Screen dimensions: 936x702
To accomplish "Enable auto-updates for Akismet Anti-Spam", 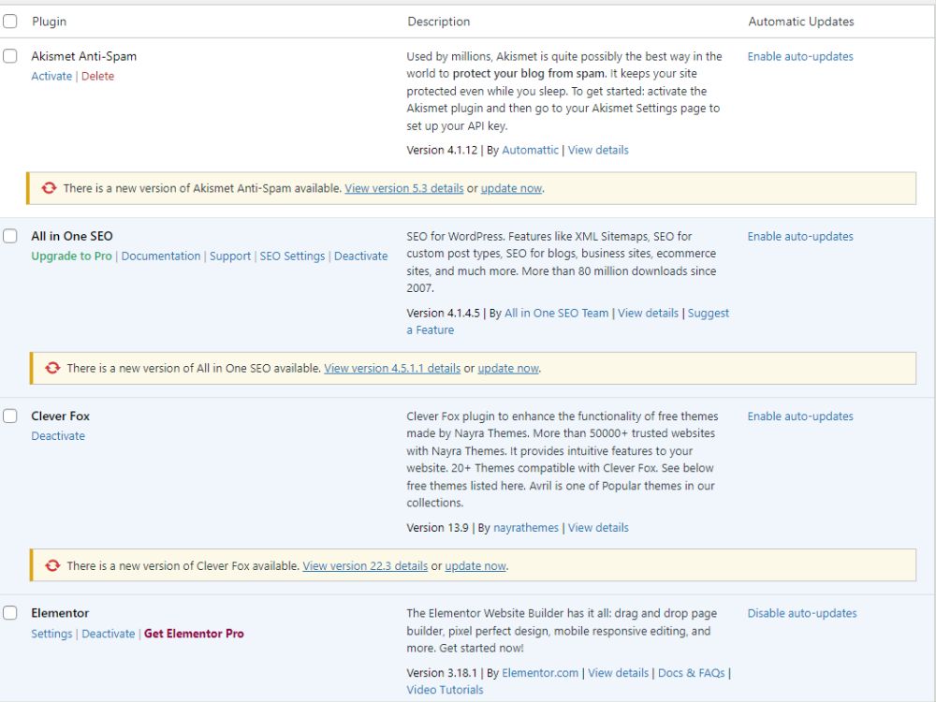I will (x=800, y=56).
